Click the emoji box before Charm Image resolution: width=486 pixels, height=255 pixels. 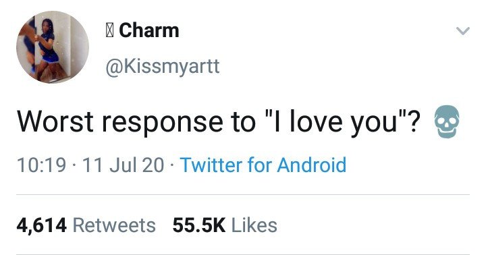pyautogui.click(x=109, y=31)
